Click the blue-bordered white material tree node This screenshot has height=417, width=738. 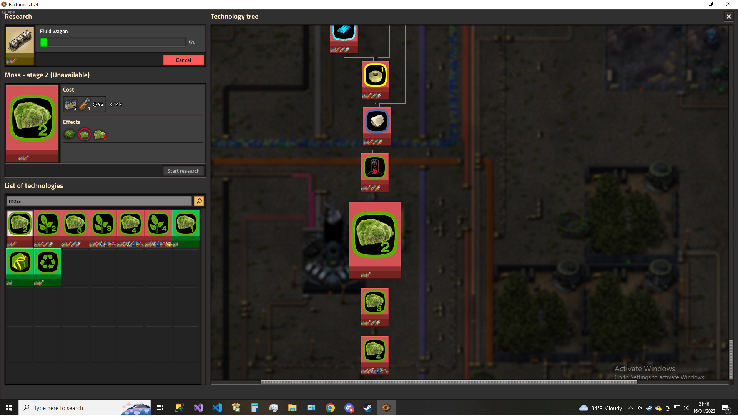(x=377, y=126)
